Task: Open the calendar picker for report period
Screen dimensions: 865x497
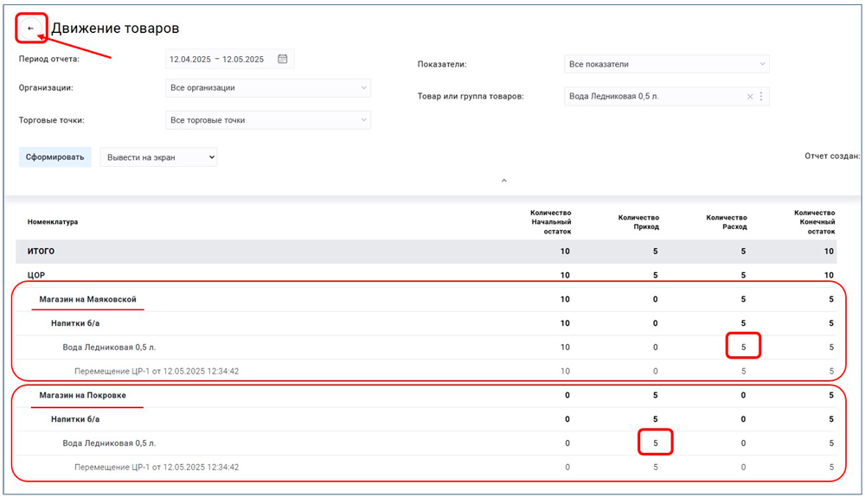Action: pos(282,60)
